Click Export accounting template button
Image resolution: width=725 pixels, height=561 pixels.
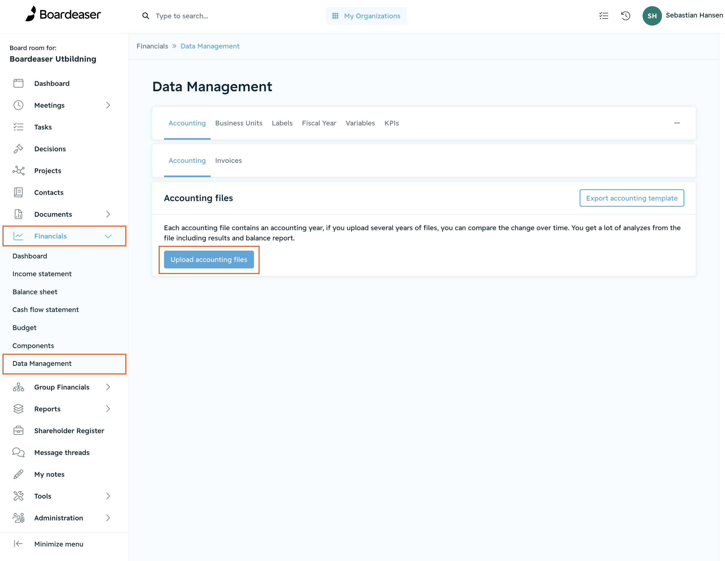[631, 198]
